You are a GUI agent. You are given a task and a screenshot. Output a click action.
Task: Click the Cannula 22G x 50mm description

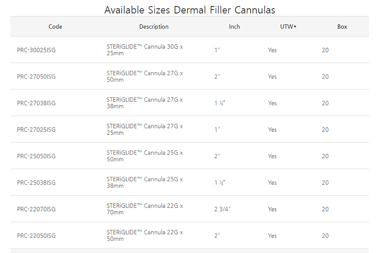(x=145, y=236)
